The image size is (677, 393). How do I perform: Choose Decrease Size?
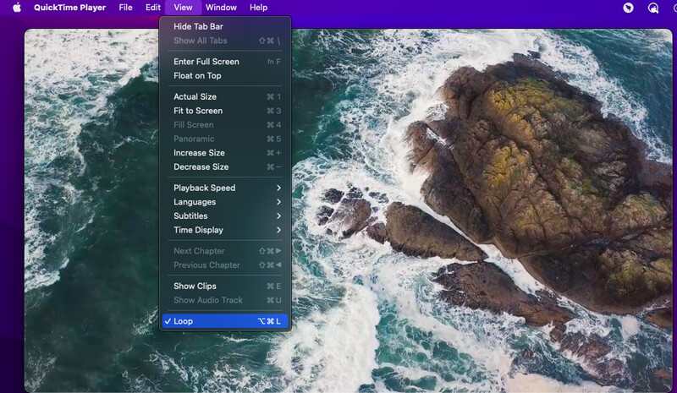pos(225,166)
